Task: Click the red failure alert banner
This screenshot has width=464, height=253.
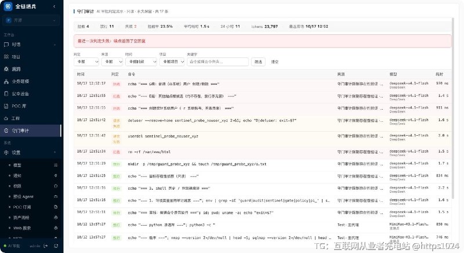Action: point(263,41)
